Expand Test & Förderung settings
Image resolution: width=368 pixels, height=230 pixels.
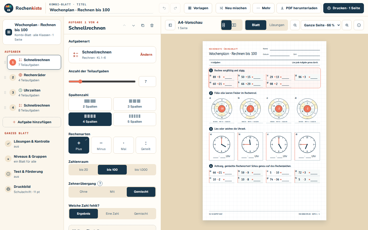(x=32, y=174)
